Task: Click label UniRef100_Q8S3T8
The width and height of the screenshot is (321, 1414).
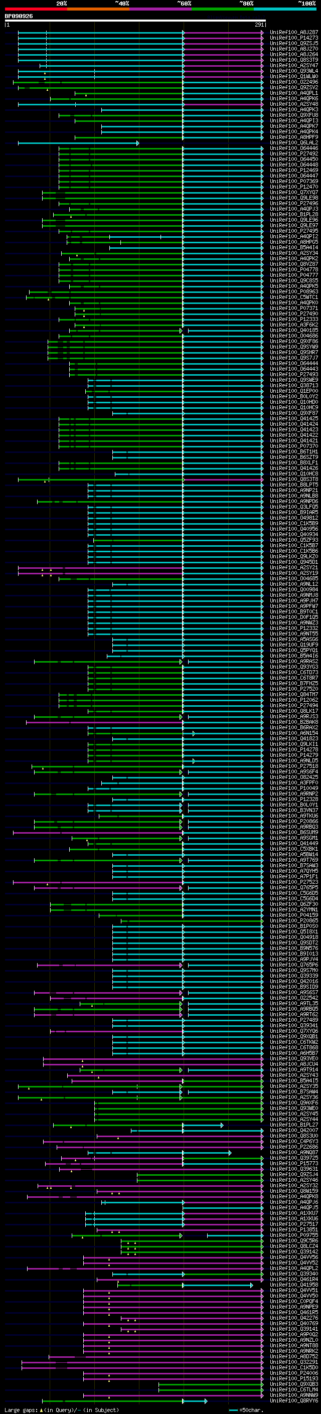Action: [294, 479]
